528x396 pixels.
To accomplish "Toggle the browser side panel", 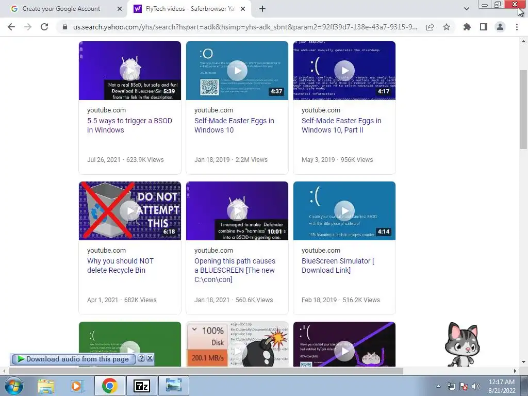I will (484, 27).
